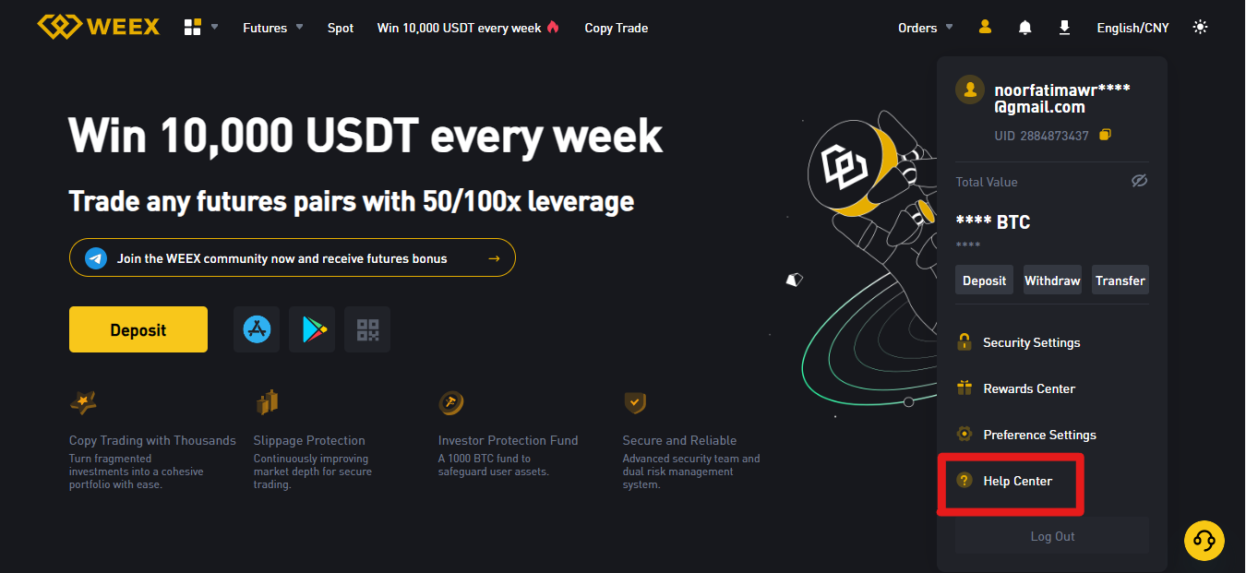Open the Futures menu
1246x573 pixels.
[x=265, y=28]
